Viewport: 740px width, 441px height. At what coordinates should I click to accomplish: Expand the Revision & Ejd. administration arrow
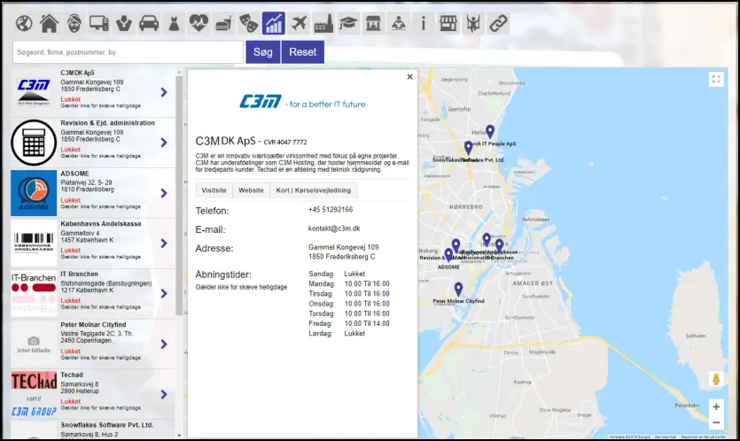tap(164, 143)
